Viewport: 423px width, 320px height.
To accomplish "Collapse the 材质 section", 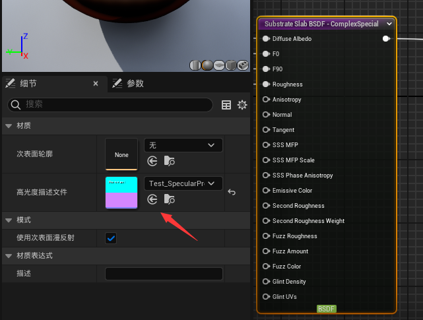I will [9, 126].
